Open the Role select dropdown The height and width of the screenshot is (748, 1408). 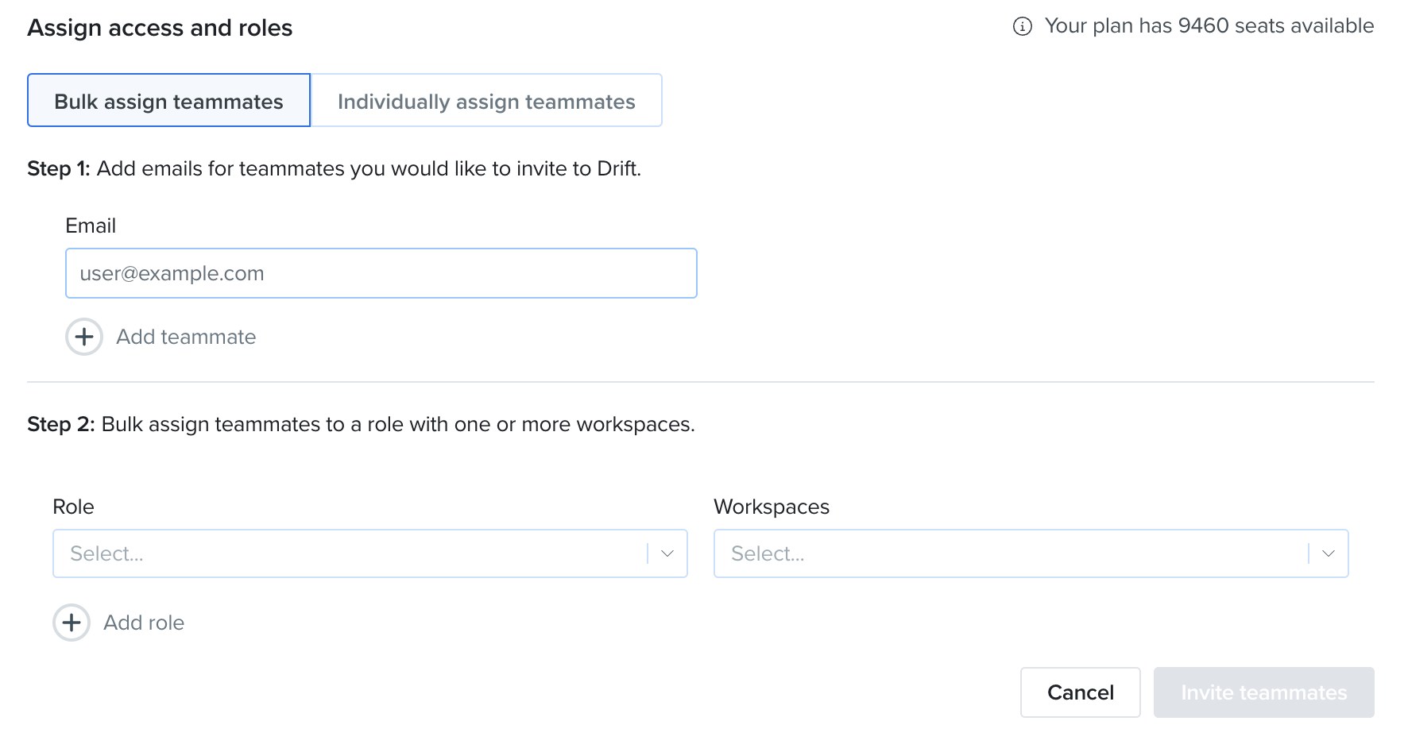[x=370, y=553]
